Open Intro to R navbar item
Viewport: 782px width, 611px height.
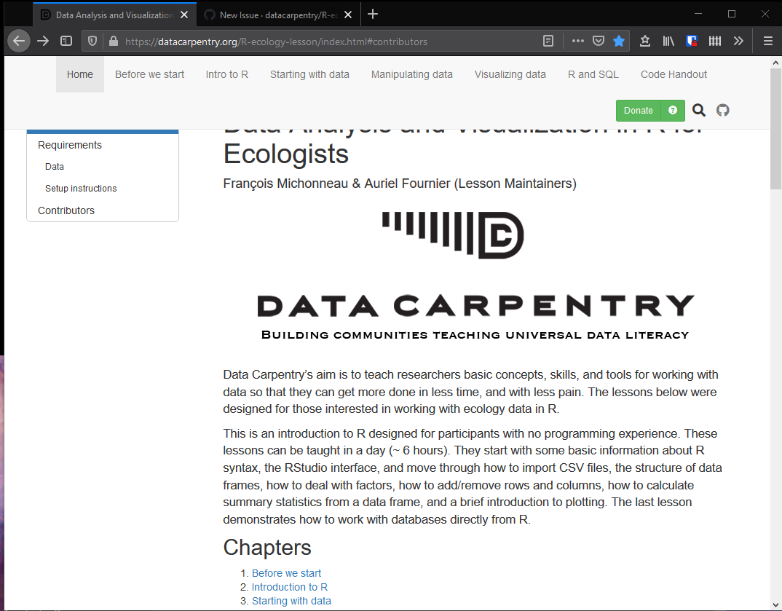click(227, 74)
